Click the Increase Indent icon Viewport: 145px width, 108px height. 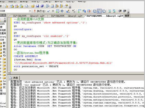(125, 11)
